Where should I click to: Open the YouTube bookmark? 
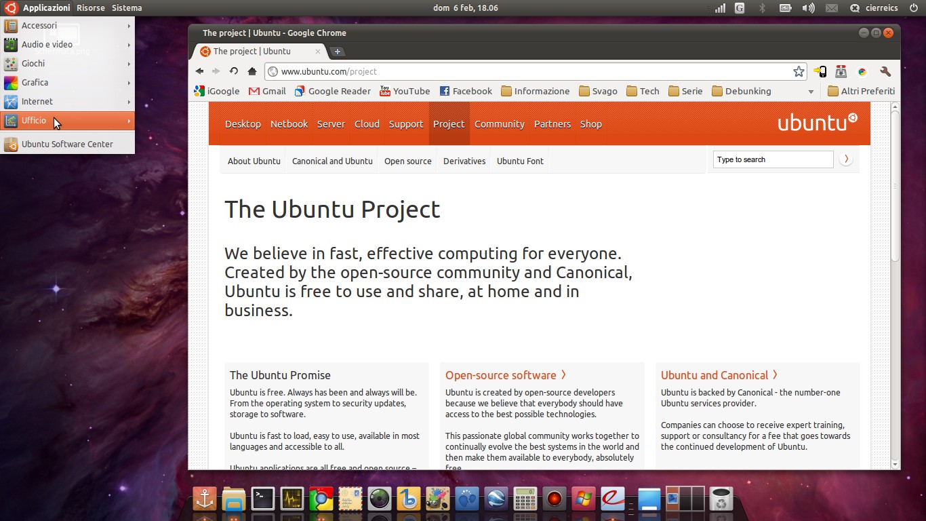(405, 91)
